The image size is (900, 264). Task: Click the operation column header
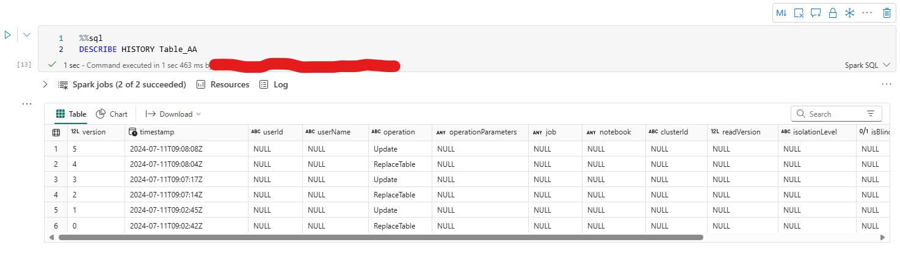tap(400, 132)
